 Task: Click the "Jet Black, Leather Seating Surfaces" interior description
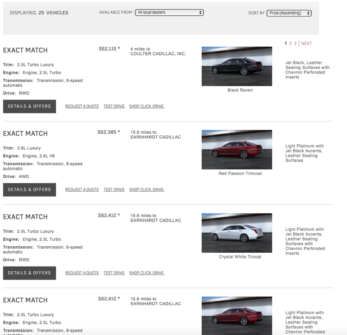[x=308, y=70]
